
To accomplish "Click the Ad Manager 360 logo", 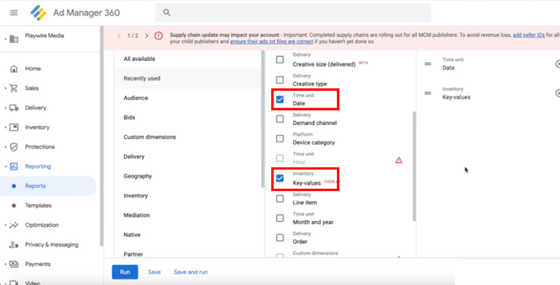I will 38,13.
